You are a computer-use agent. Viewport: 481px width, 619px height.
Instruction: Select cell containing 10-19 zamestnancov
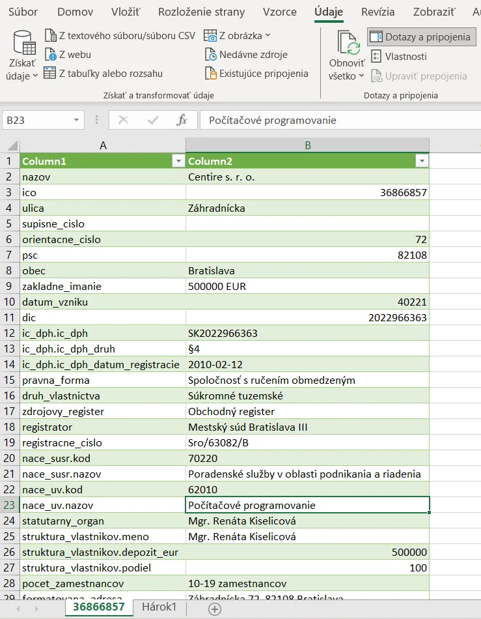click(x=307, y=583)
